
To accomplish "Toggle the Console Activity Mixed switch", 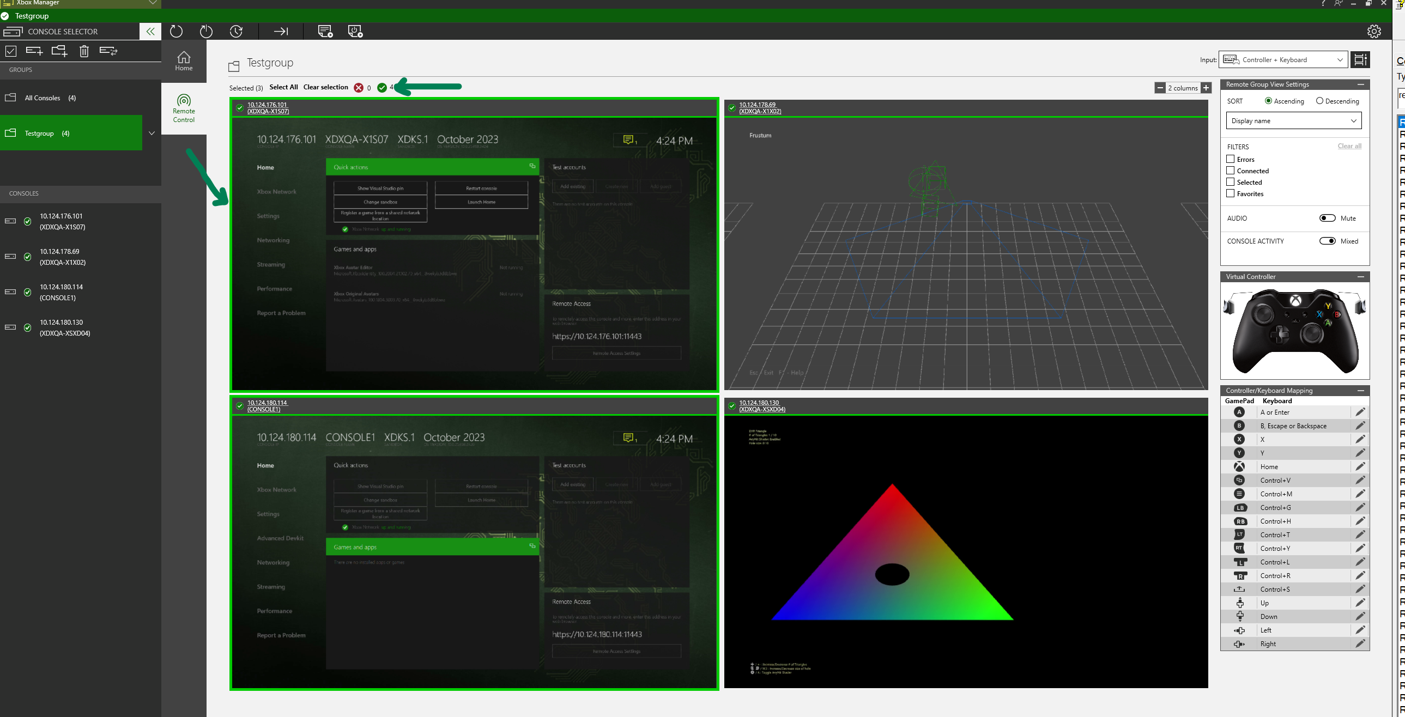I will pyautogui.click(x=1327, y=241).
